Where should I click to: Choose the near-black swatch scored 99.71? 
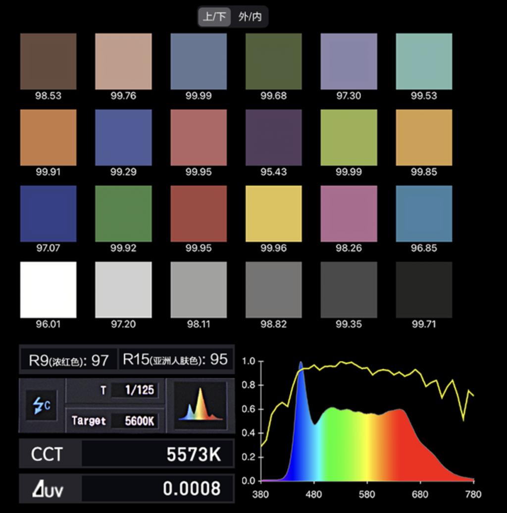424,290
